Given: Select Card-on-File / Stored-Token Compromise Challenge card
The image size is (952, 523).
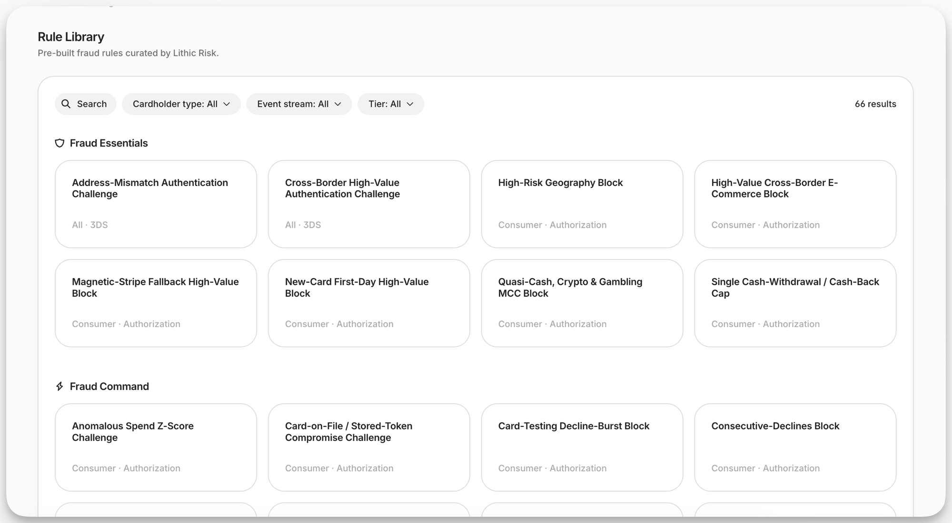Looking at the screenshot, I should [x=369, y=447].
